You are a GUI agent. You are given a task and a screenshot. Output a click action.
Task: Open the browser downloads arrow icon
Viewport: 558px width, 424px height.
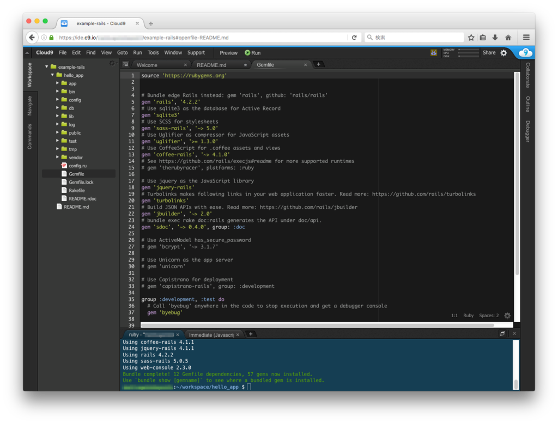click(495, 38)
